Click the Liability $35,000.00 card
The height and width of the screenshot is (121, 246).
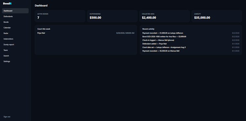217,16
